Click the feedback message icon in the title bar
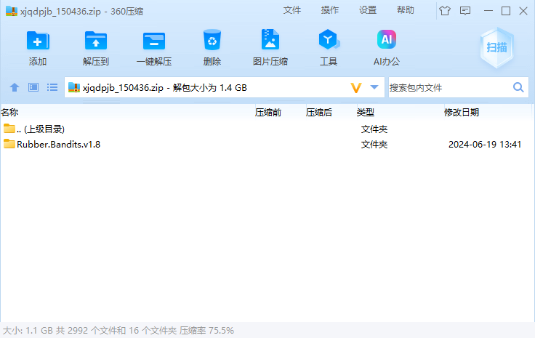Image resolution: width=535 pixels, height=338 pixels. [465, 11]
